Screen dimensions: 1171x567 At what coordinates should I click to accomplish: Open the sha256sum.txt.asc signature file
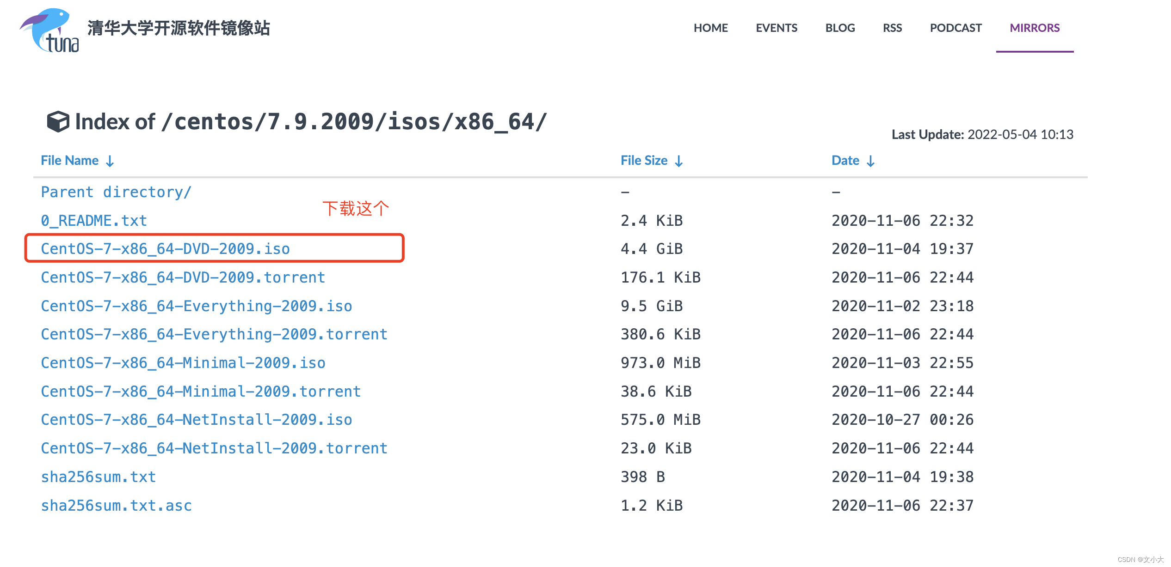click(x=116, y=506)
